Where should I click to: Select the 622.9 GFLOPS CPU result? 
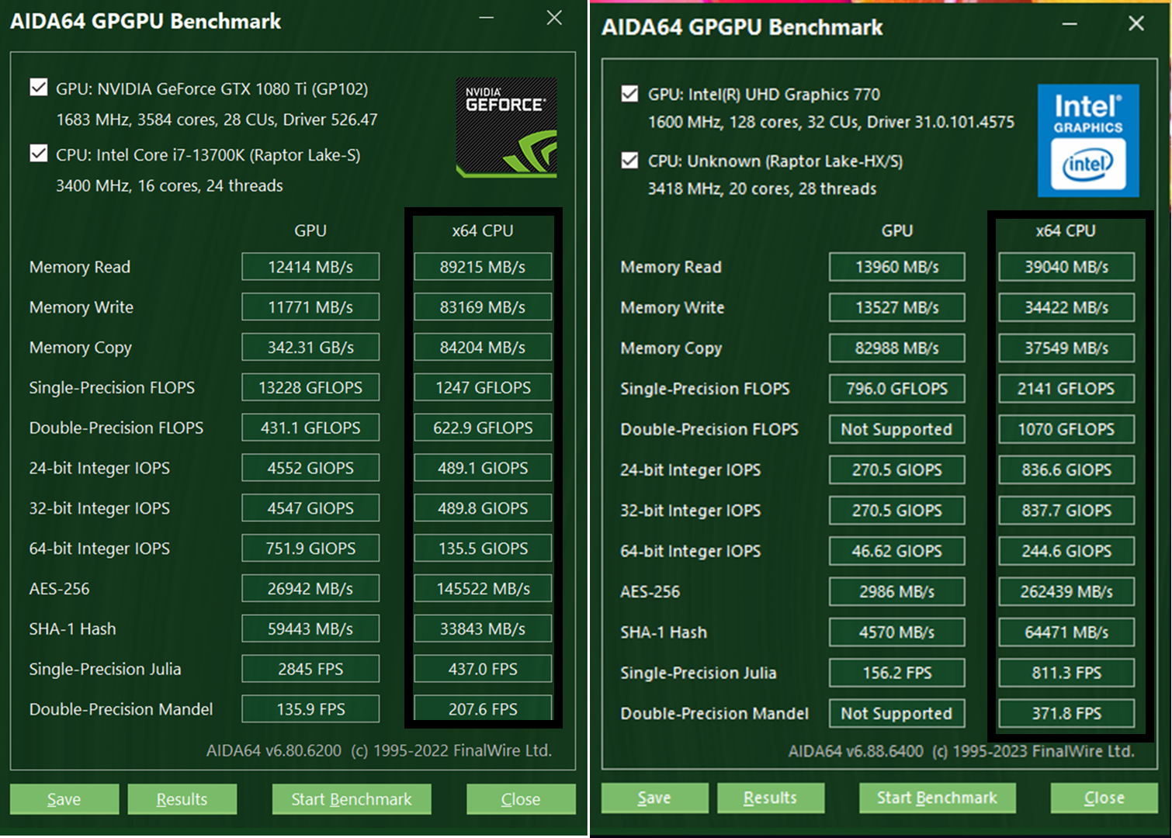tap(483, 428)
